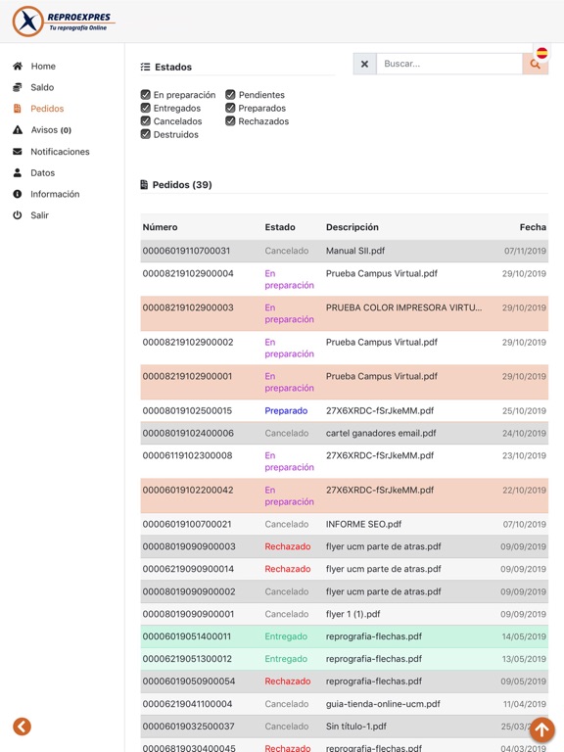Screen dimensions: 564x752
Task: Open the flyer 1 (1).pdf order
Action: [344, 614]
